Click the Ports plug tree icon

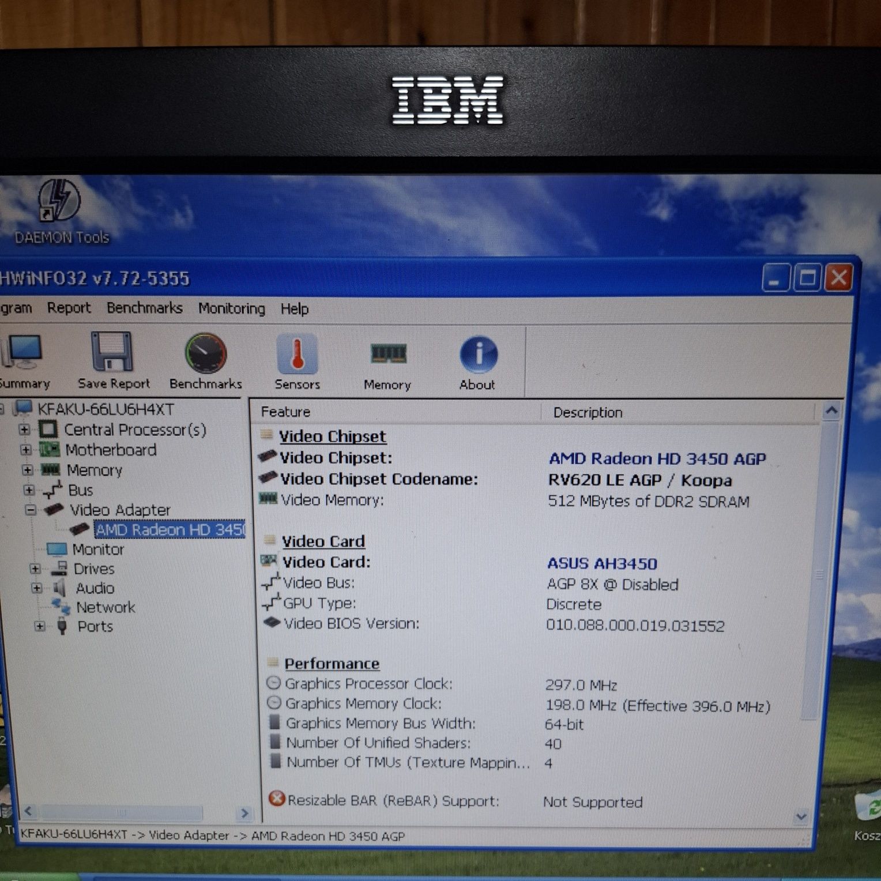[x=62, y=626]
